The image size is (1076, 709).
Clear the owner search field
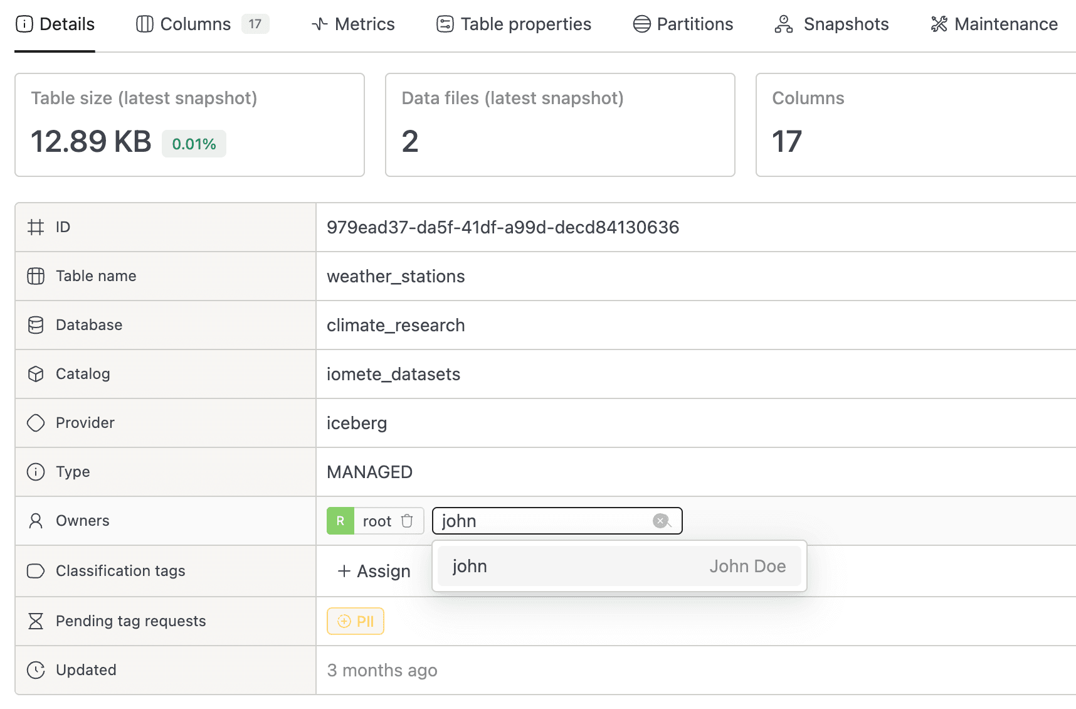(x=660, y=521)
